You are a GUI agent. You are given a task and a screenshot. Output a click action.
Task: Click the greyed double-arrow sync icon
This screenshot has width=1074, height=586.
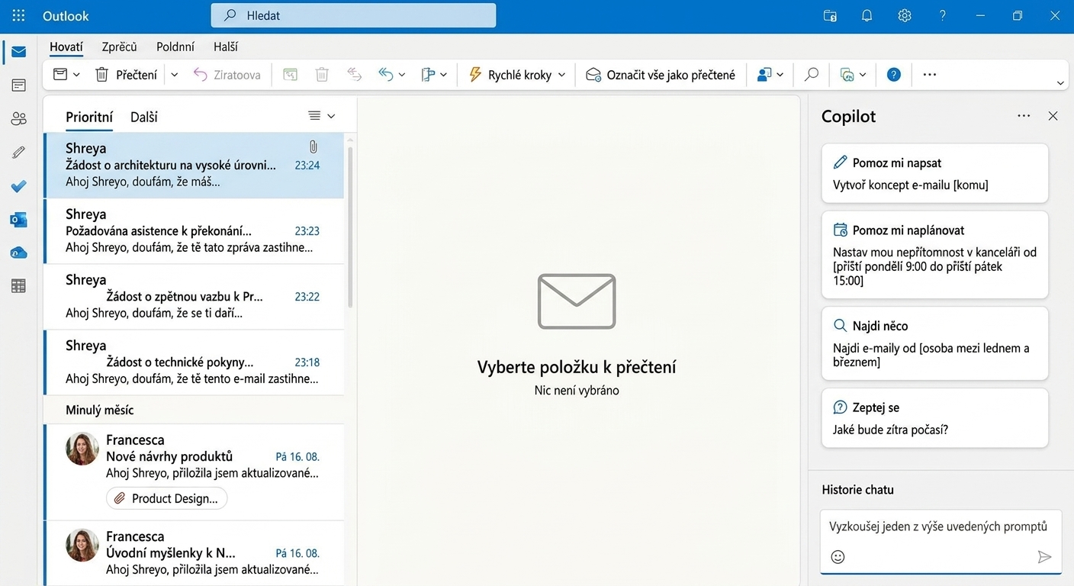click(354, 74)
